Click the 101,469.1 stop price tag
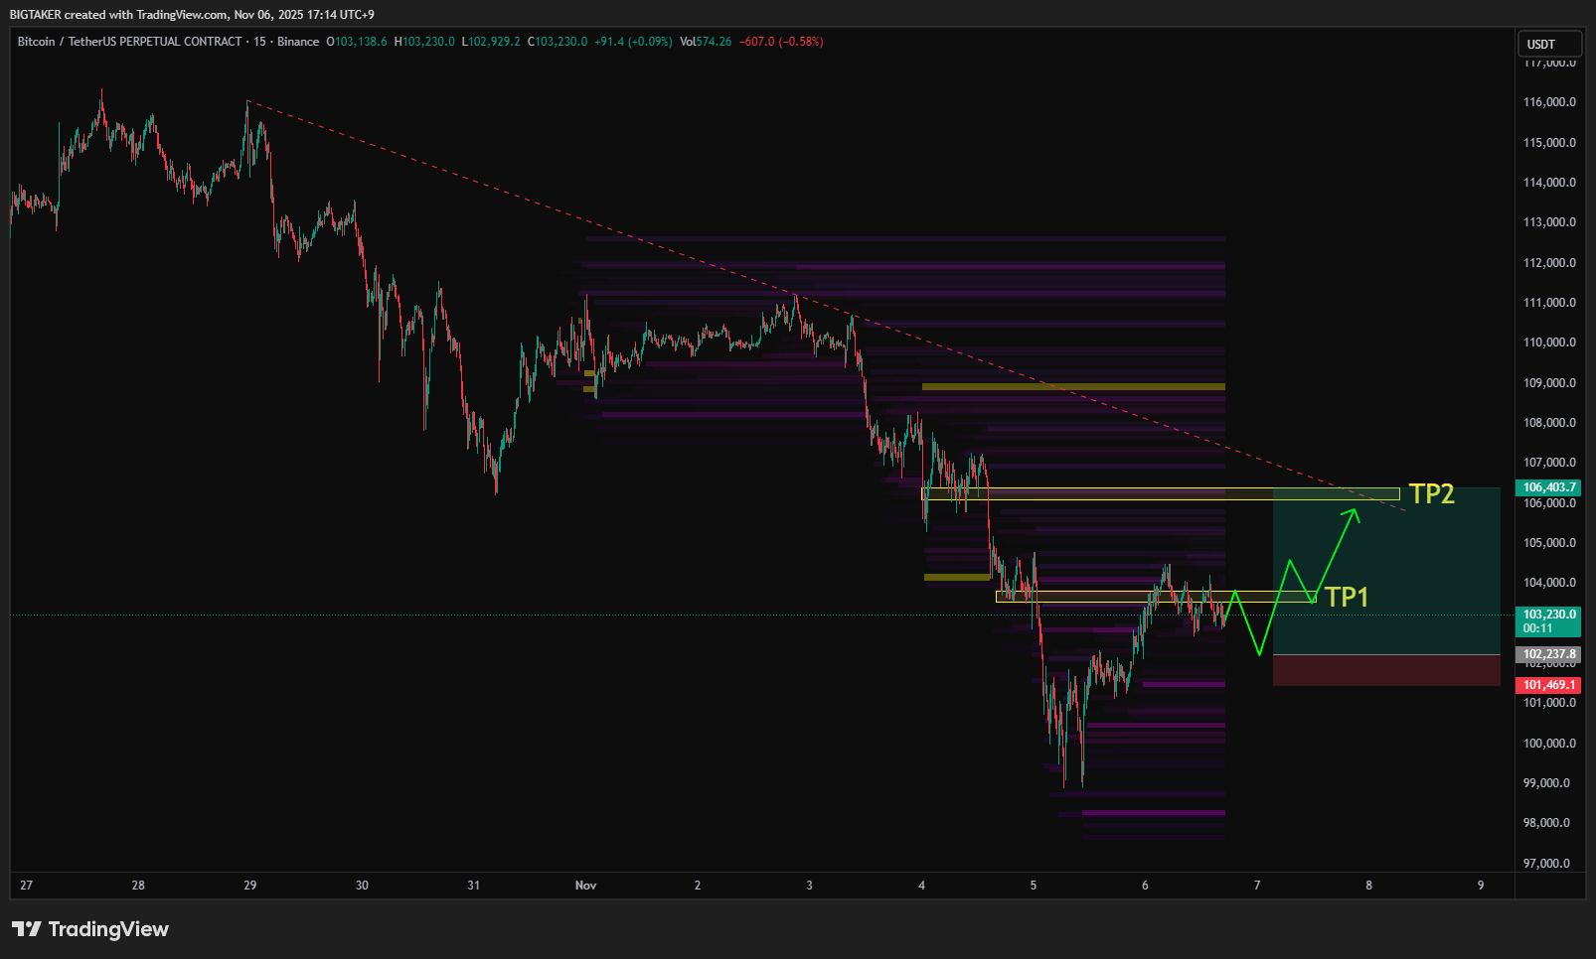Viewport: 1596px width, 959px height. pyautogui.click(x=1549, y=685)
